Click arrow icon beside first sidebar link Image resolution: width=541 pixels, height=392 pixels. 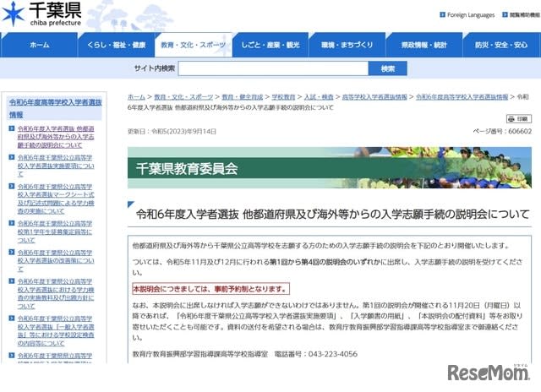pyautogui.click(x=11, y=128)
